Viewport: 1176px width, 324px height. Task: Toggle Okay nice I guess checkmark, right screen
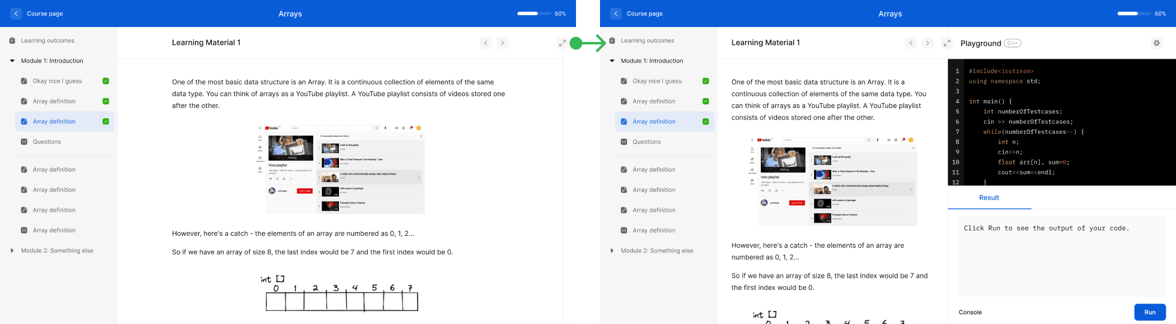pyautogui.click(x=706, y=81)
